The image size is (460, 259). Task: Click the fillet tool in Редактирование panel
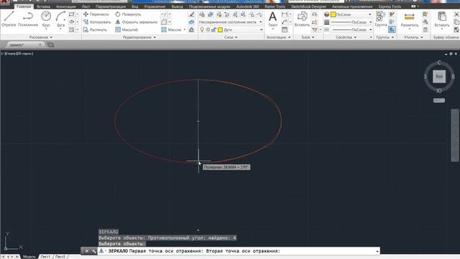click(164, 22)
